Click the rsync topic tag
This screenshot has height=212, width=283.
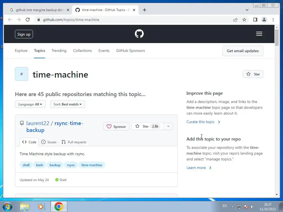pos(71,165)
